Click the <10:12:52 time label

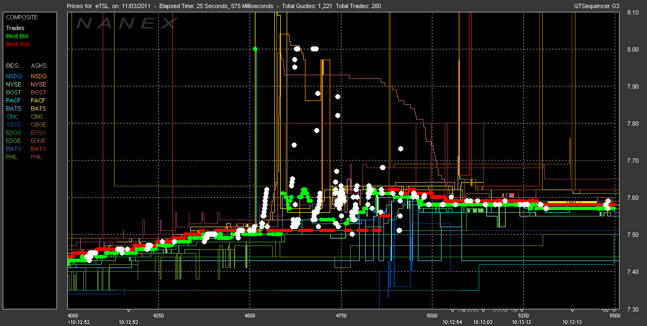coord(78,322)
